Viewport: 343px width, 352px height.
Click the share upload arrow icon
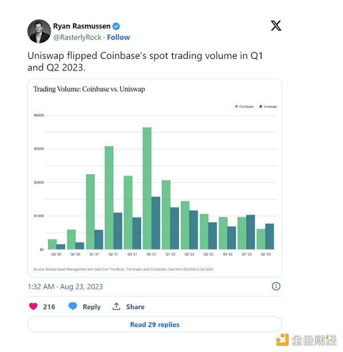coord(116,306)
